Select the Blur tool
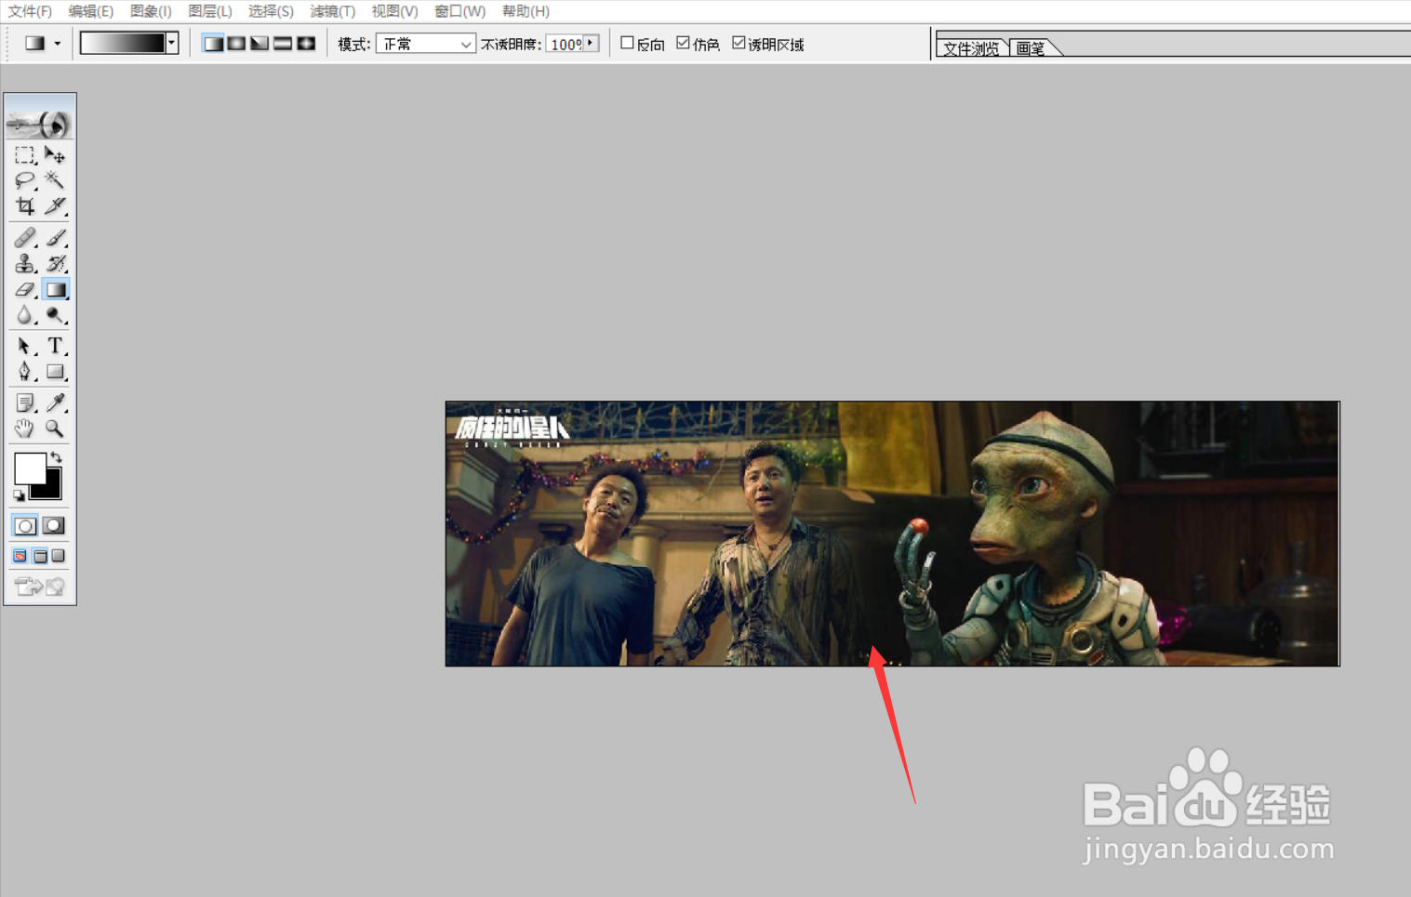The height and width of the screenshot is (897, 1411). pos(25,316)
